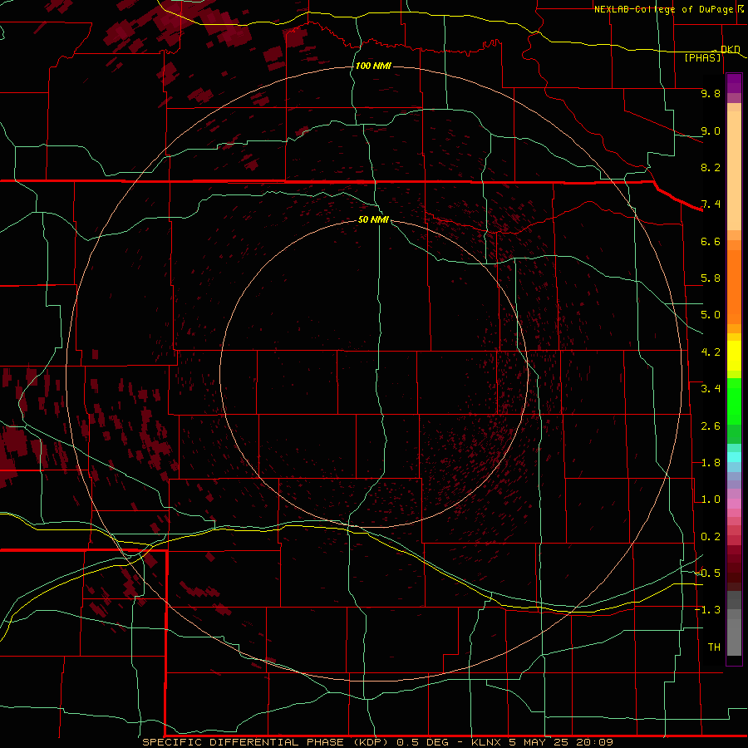The width and height of the screenshot is (748, 748).
Task: Pick the dark red band near -0.5
Action: click(734, 573)
